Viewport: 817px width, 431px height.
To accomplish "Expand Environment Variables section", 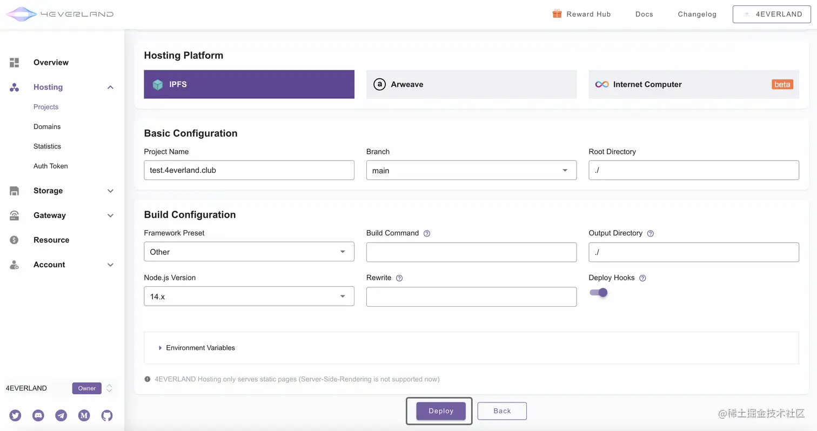I will coord(471,348).
